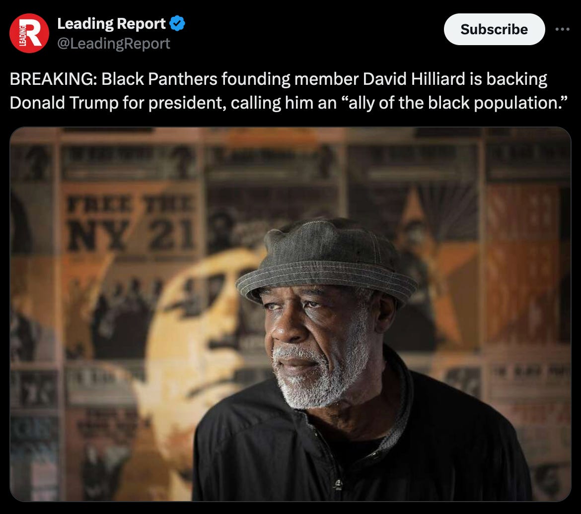Click the vertical LEADING text in logo
581x514 pixels.
pos(22,36)
